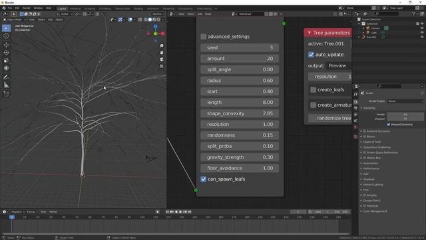426x240 pixels.
Task: Open the Marker menu in timeline
Action: pos(53,212)
